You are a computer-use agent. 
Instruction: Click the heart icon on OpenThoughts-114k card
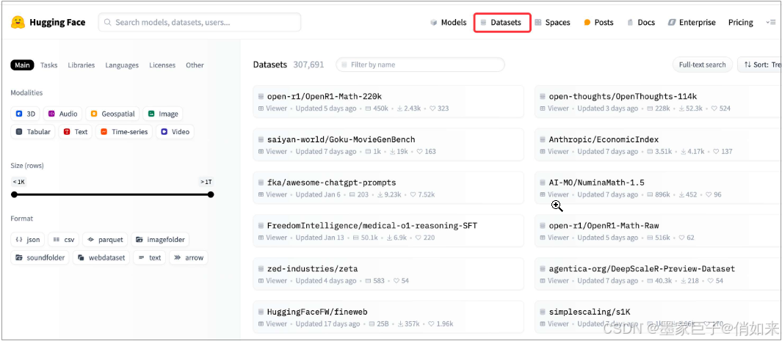click(x=714, y=109)
